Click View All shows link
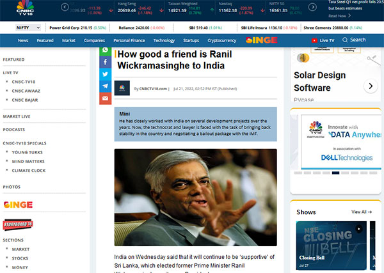This screenshot has height=273, width=384. point(362,212)
